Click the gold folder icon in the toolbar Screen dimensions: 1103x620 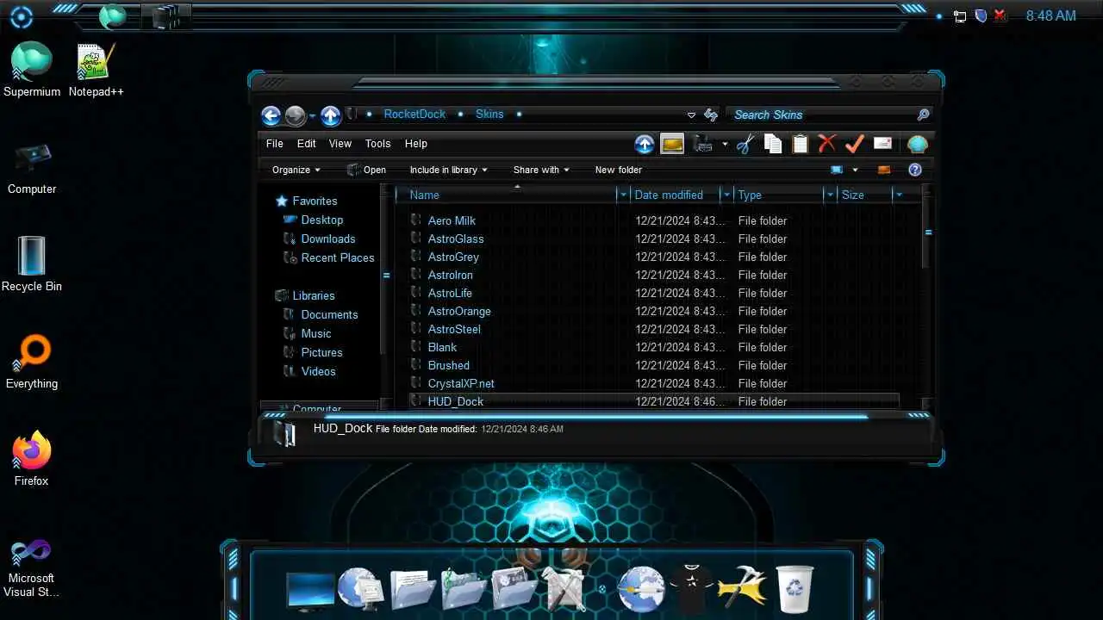pyautogui.click(x=672, y=144)
